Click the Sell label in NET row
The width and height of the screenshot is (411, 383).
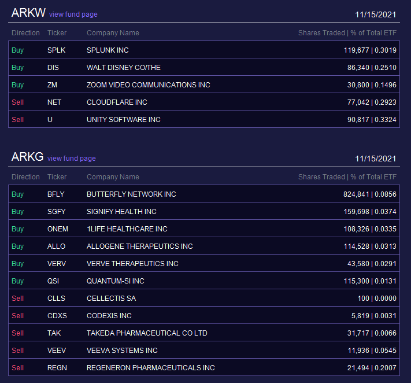coord(17,102)
